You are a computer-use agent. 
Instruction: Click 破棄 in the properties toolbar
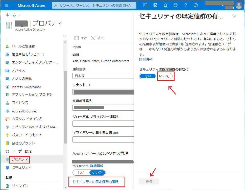pos(97,38)
